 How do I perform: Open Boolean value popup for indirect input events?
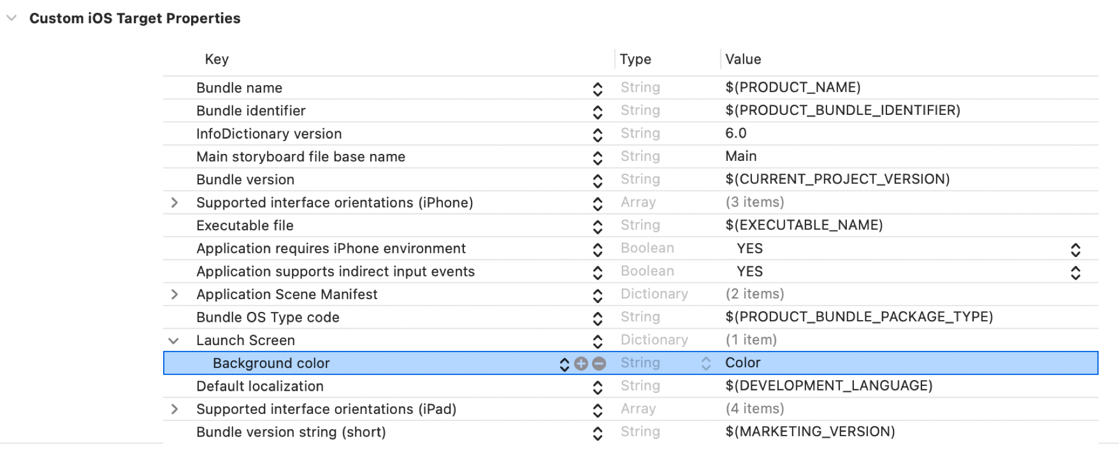(x=1075, y=272)
